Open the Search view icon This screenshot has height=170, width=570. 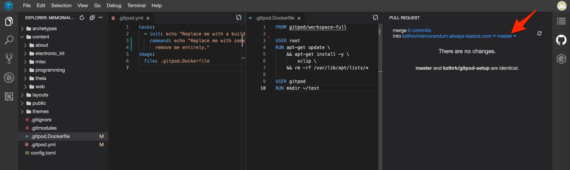point(9,40)
